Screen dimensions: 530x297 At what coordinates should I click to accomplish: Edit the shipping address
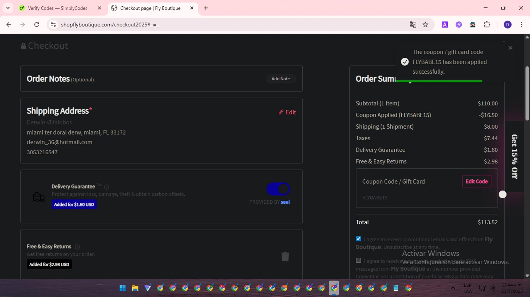click(x=287, y=112)
